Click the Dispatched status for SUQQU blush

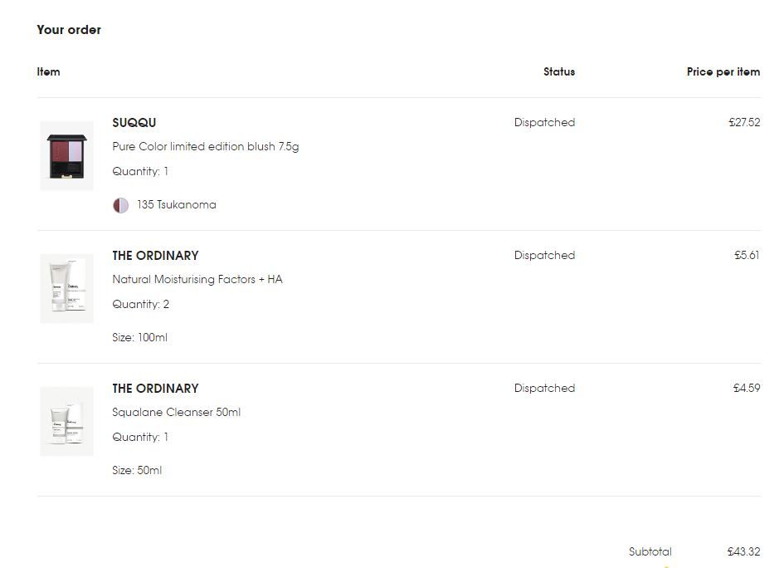[x=544, y=123]
